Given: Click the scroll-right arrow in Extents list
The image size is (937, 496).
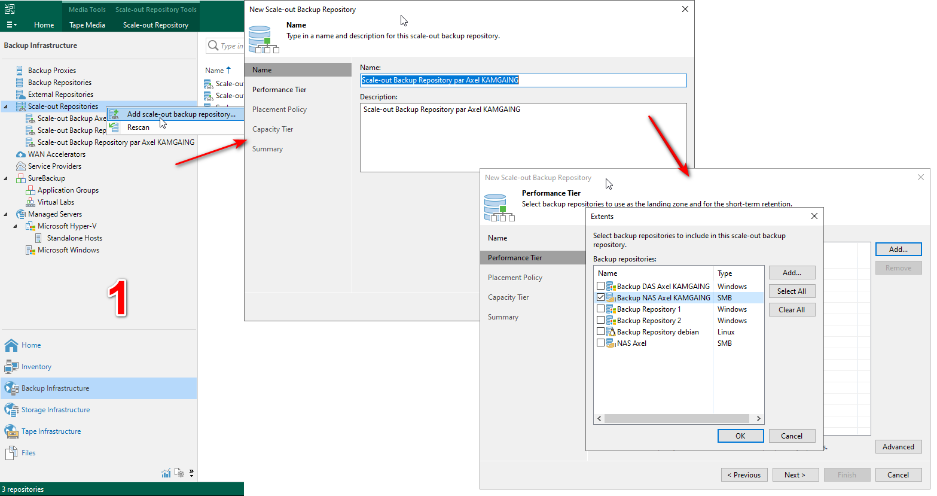Looking at the screenshot, I should point(758,419).
